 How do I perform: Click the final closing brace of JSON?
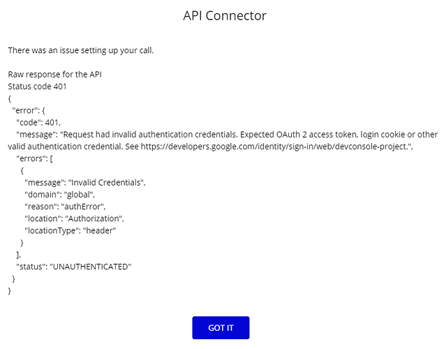click(9, 290)
